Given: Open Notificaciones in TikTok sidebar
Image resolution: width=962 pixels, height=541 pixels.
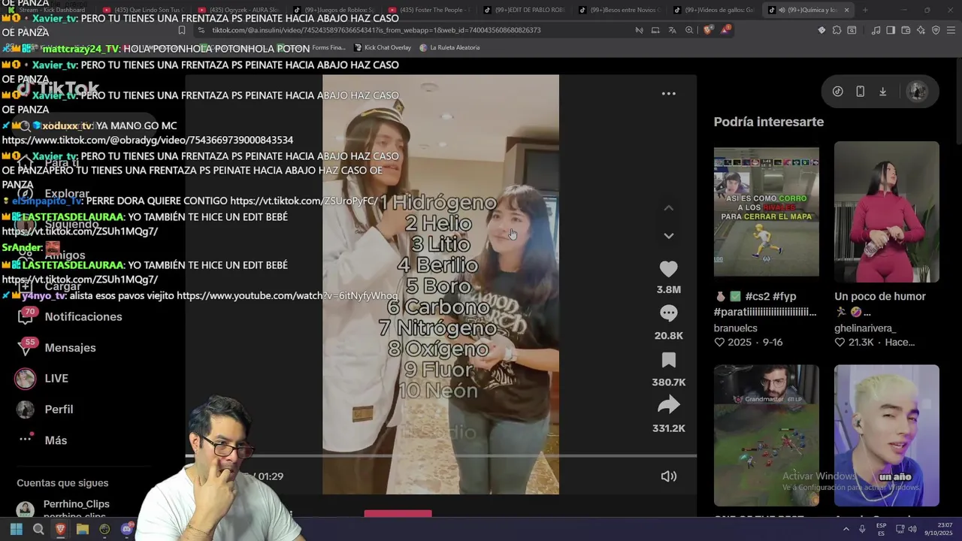Looking at the screenshot, I should pyautogui.click(x=83, y=317).
